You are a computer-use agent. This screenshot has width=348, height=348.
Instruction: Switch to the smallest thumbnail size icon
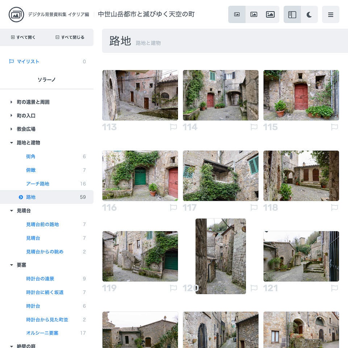[x=237, y=14]
